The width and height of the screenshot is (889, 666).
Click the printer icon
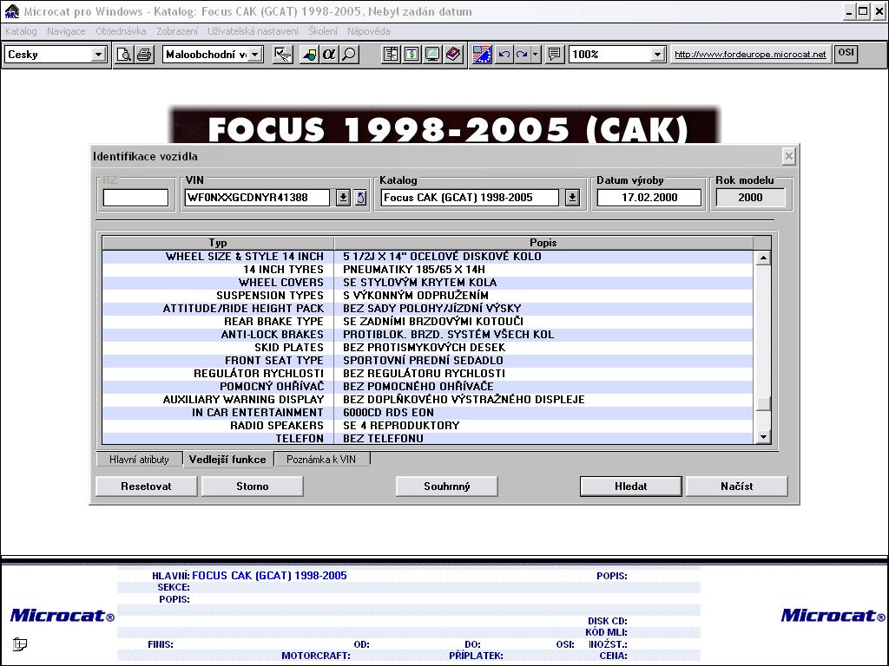coord(143,55)
